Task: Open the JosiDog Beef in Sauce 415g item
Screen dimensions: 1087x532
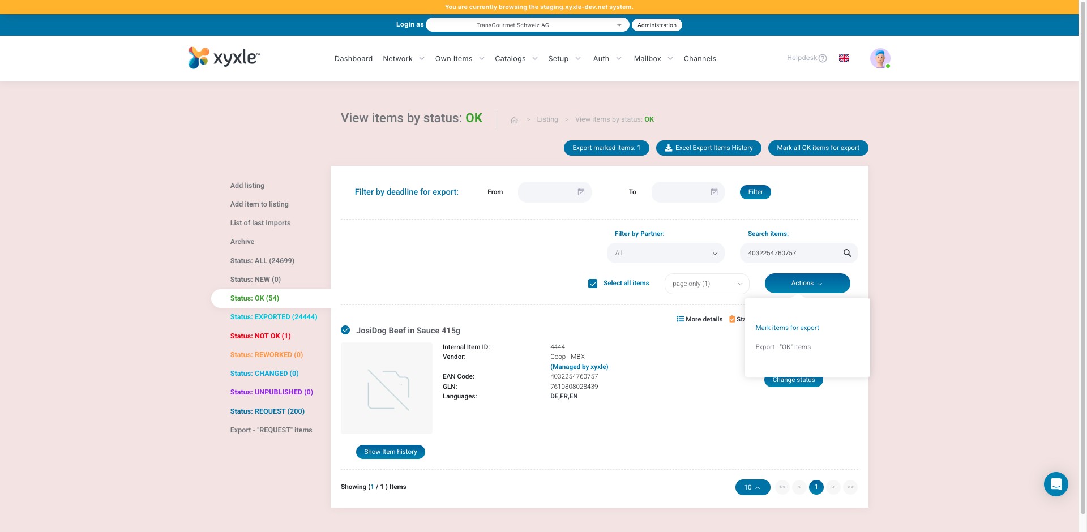Action: [x=408, y=331]
